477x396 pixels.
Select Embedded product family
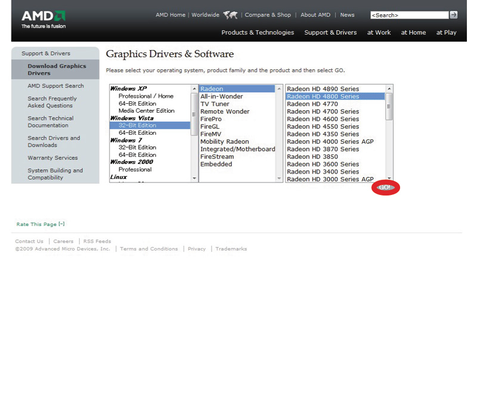tap(216, 165)
